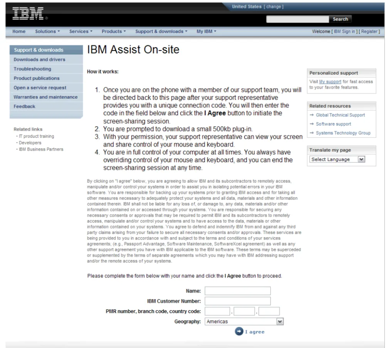The width and height of the screenshot is (386, 348).
Task: Focus the IBM Customer Number field
Action: coord(238,301)
